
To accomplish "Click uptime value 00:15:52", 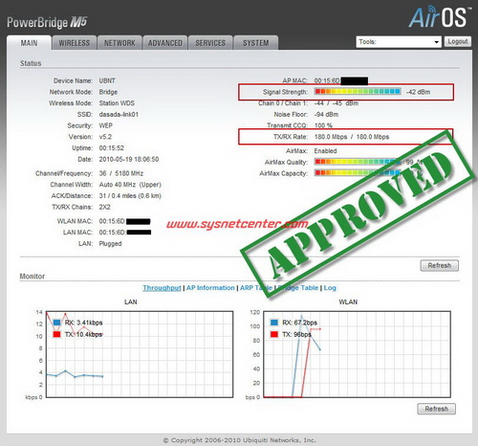I will (112, 148).
